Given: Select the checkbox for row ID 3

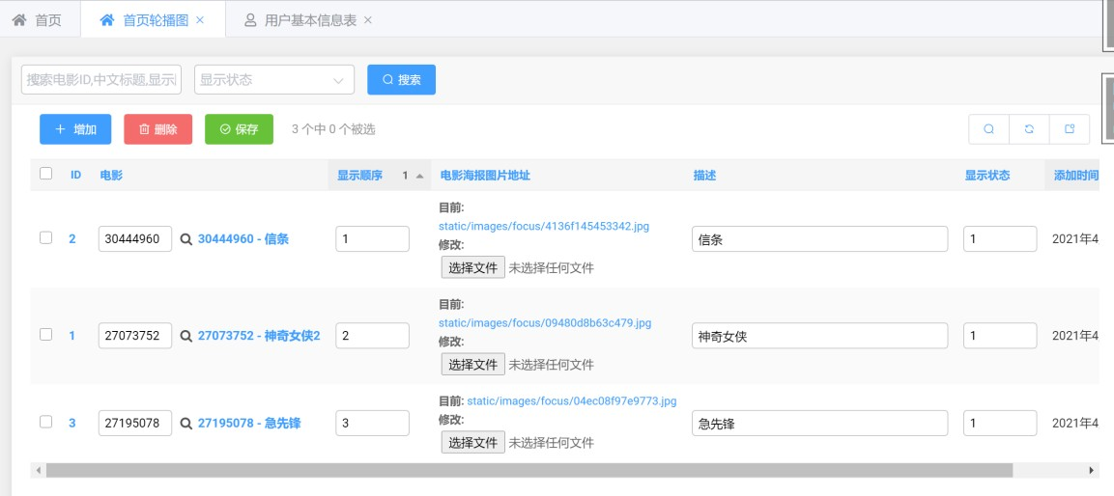Looking at the screenshot, I should (x=46, y=422).
